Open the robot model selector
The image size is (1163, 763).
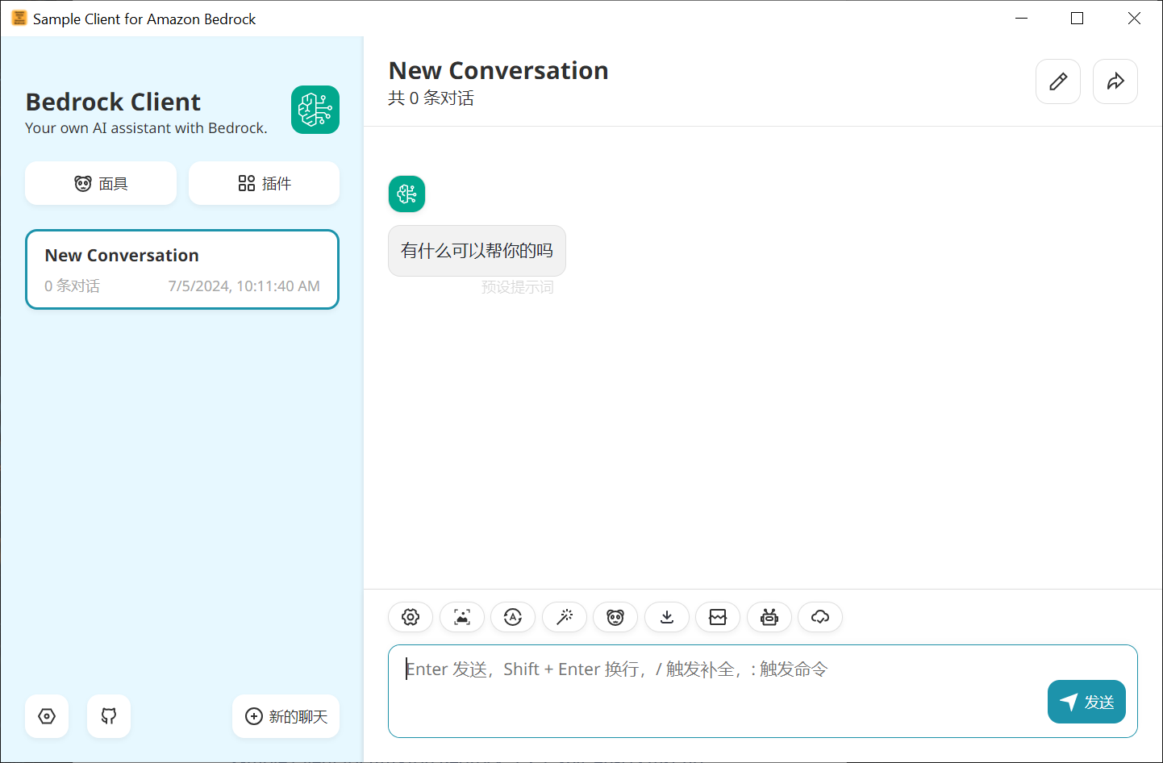(x=769, y=617)
